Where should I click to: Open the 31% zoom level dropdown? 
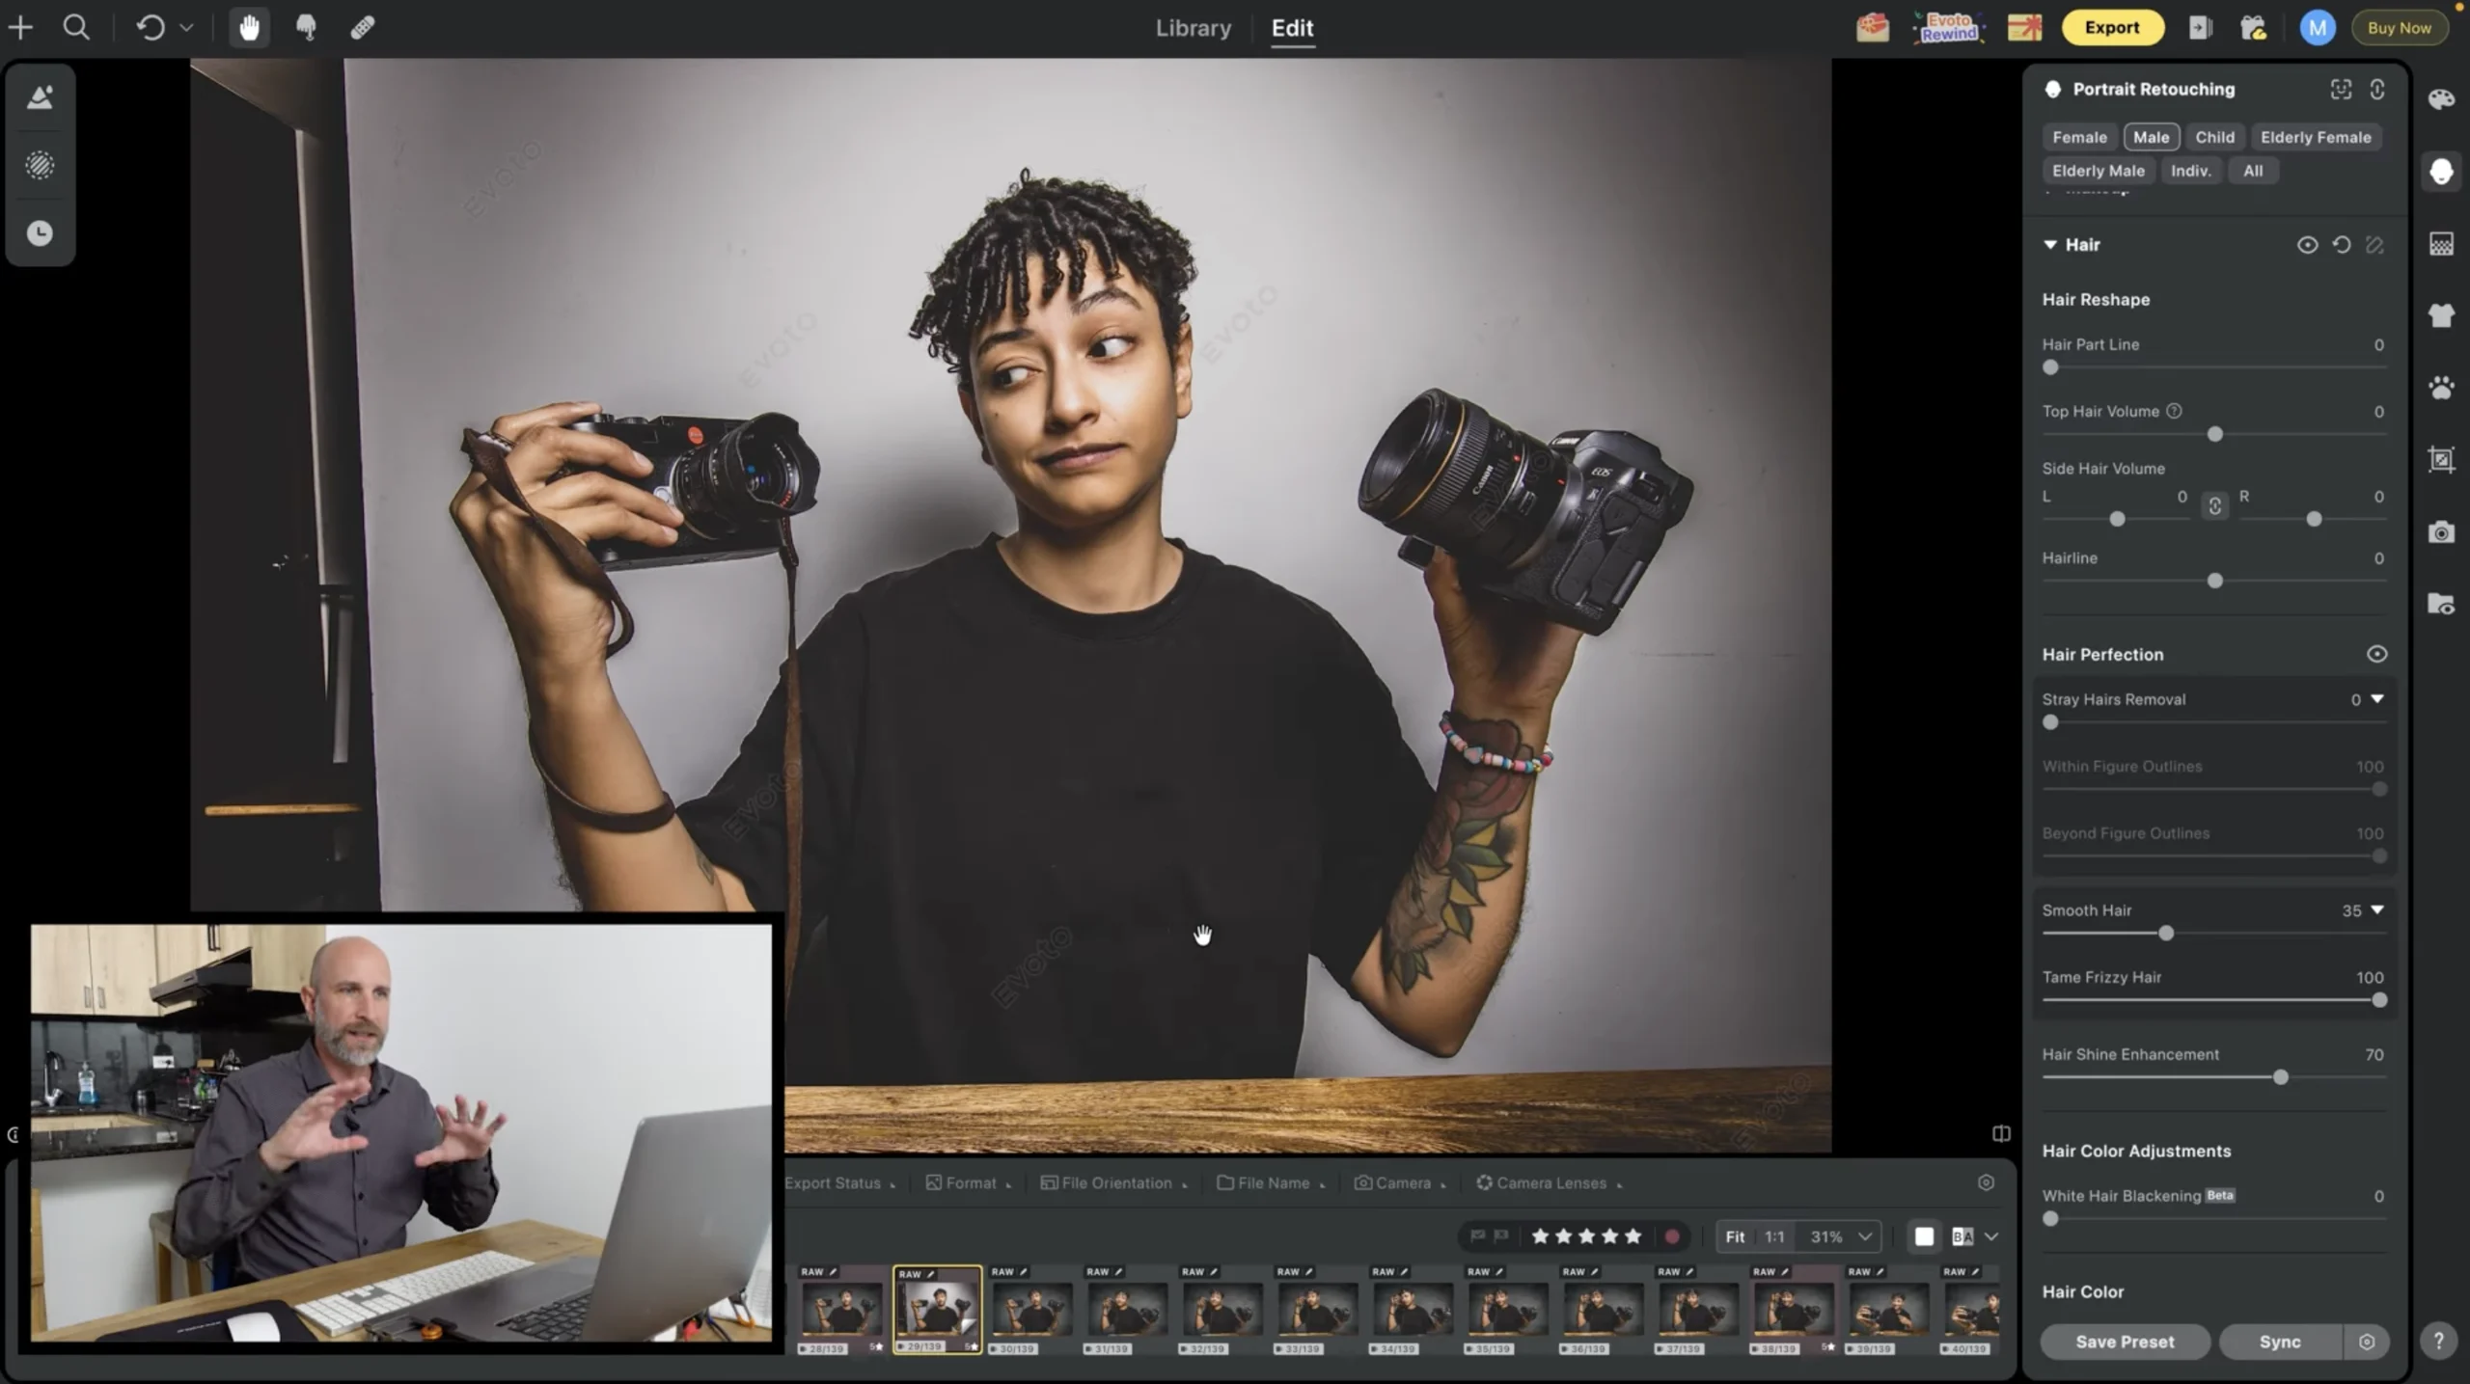(x=1841, y=1236)
